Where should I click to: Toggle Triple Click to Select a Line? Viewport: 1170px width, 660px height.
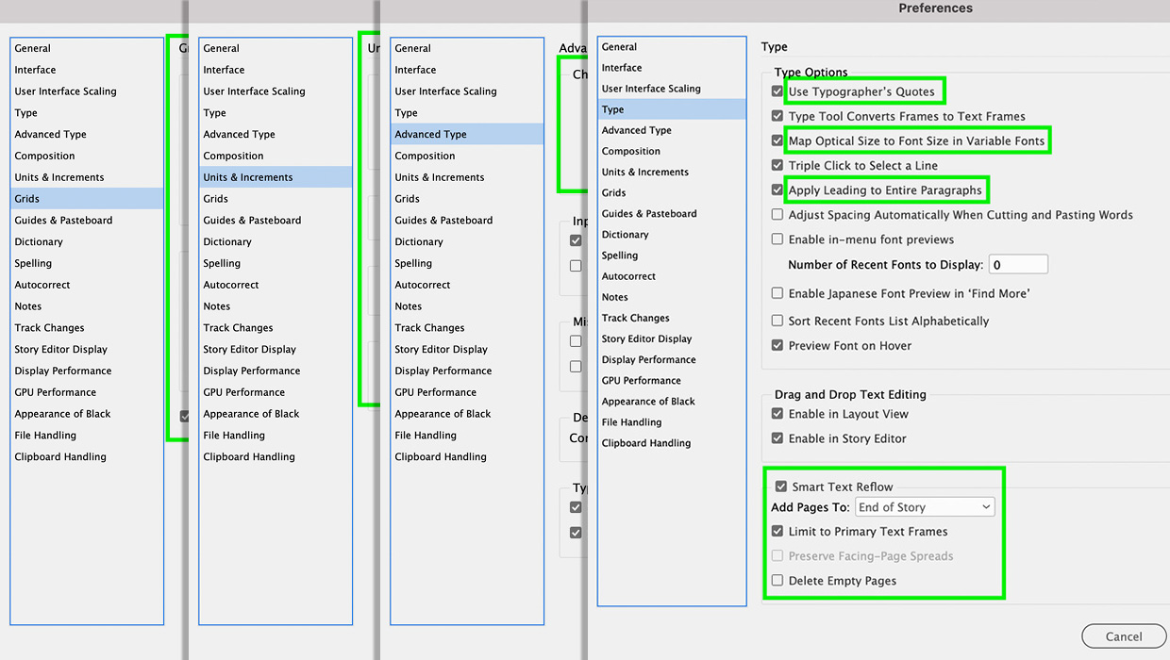tap(777, 166)
